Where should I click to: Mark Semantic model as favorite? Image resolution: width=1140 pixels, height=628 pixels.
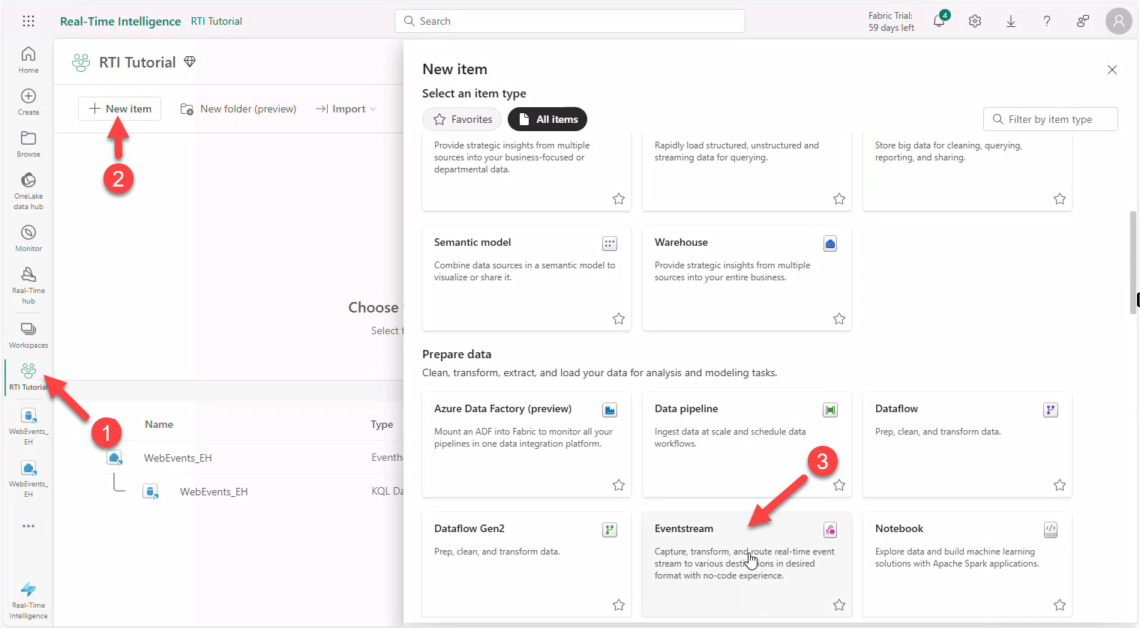click(618, 318)
